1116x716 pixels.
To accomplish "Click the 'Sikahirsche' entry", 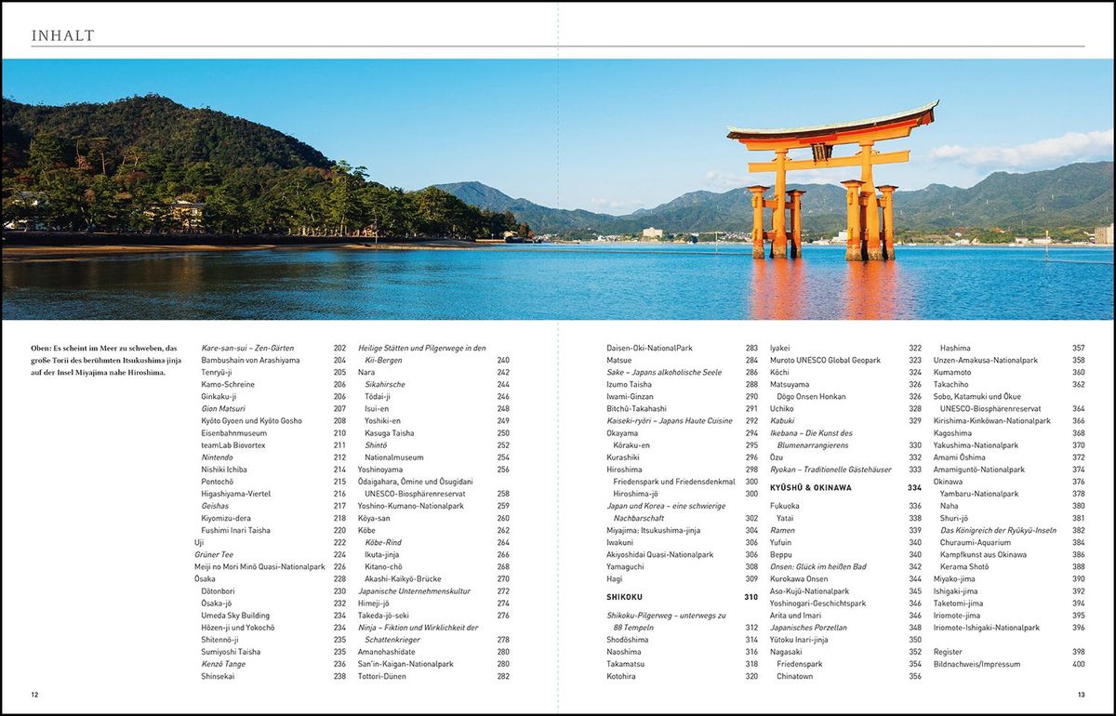I will coord(385,384).
